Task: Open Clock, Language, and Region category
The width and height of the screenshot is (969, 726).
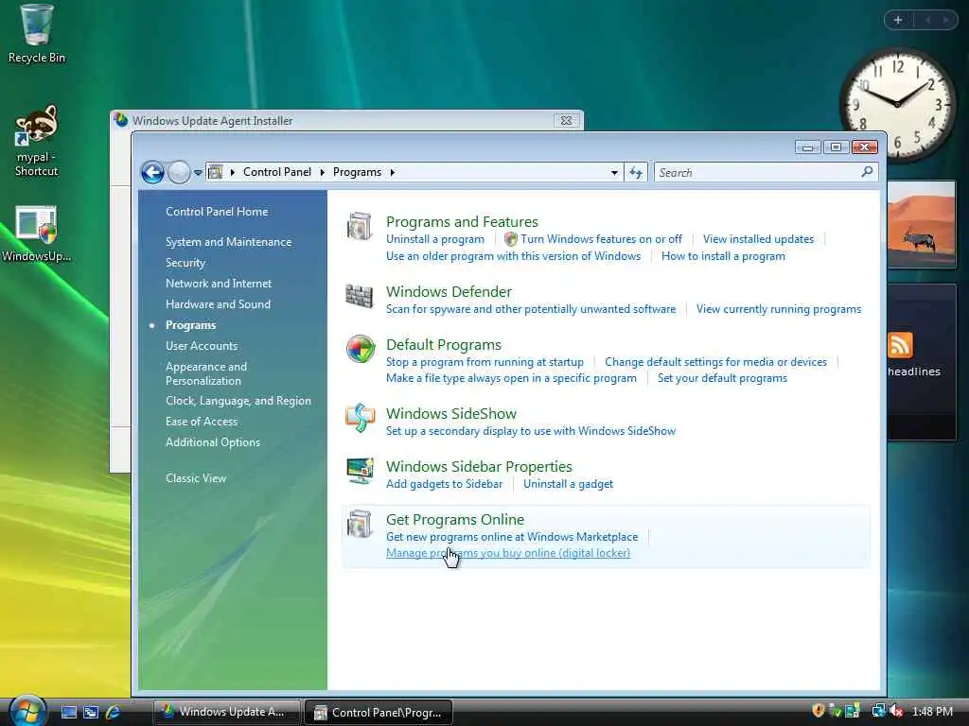Action: click(238, 401)
